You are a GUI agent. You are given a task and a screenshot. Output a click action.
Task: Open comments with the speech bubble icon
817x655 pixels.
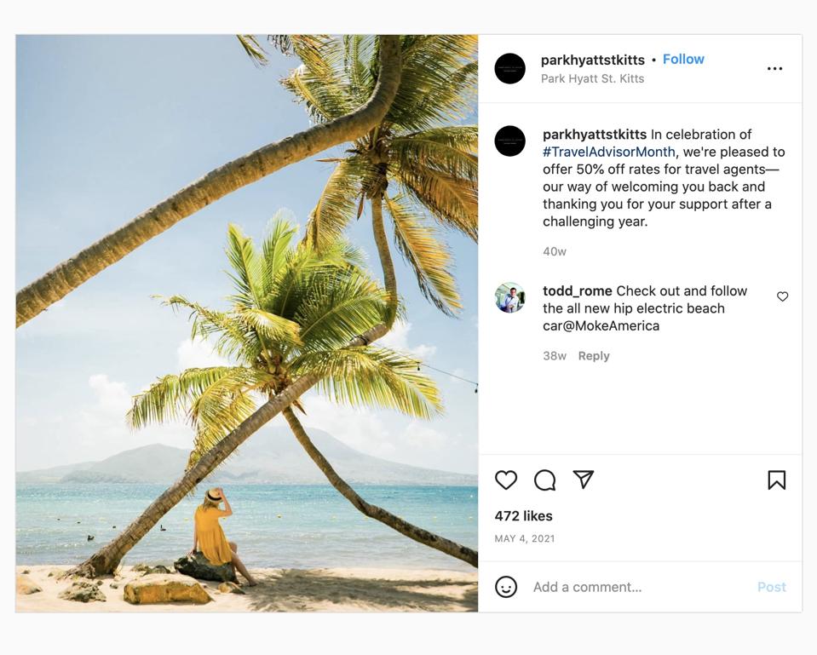544,480
